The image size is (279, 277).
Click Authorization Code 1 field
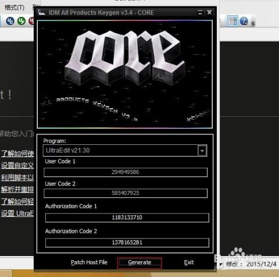tap(127, 218)
